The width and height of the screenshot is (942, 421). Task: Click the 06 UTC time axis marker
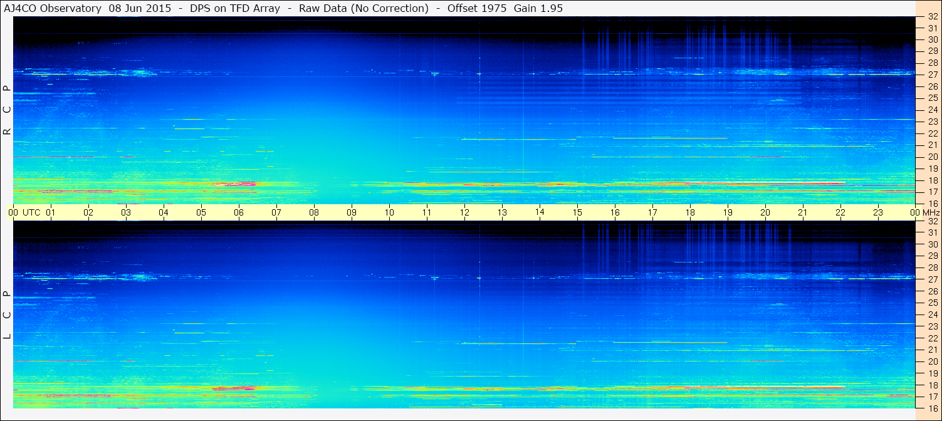coord(238,212)
